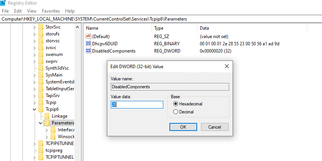Open the Help menu
The height and width of the screenshot is (161, 322).
(70, 11)
